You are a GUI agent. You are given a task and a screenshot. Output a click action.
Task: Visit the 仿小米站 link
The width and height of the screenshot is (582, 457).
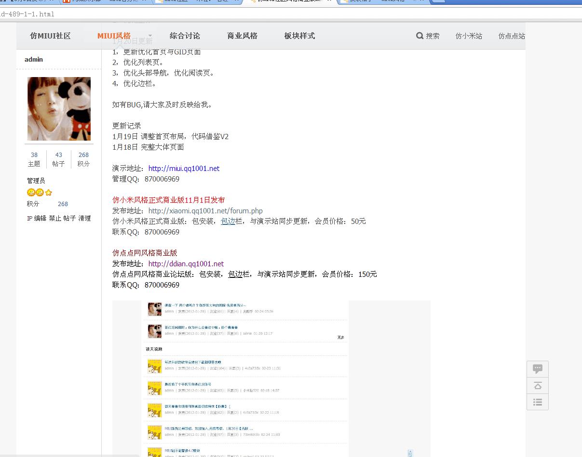tap(469, 36)
